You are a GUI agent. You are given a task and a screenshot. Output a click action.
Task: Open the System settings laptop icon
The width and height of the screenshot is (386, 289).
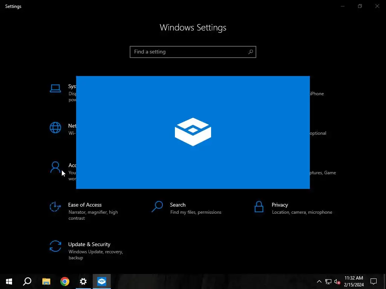[55, 88]
